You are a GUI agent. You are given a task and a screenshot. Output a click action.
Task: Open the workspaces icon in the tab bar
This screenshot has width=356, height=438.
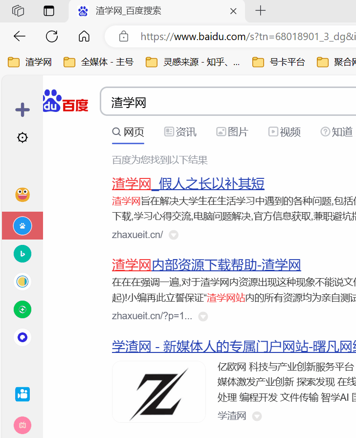pos(18,11)
